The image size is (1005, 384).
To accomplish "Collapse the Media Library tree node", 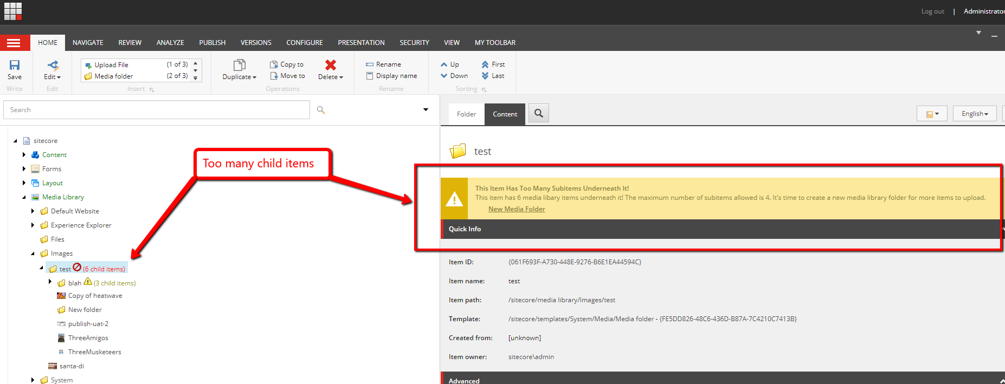I will pyautogui.click(x=24, y=197).
